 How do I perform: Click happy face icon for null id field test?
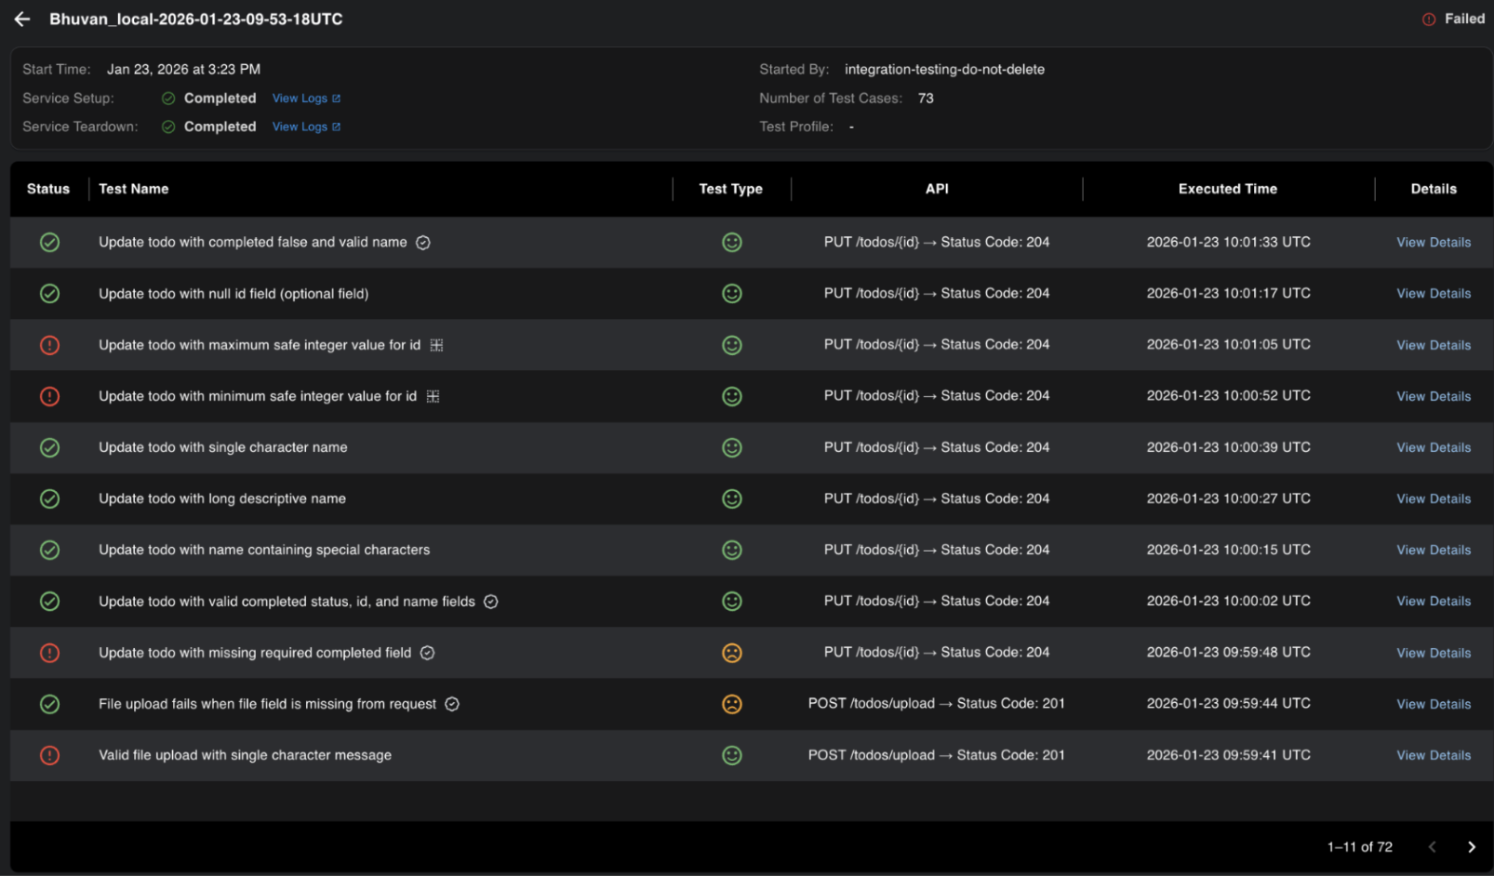(732, 294)
